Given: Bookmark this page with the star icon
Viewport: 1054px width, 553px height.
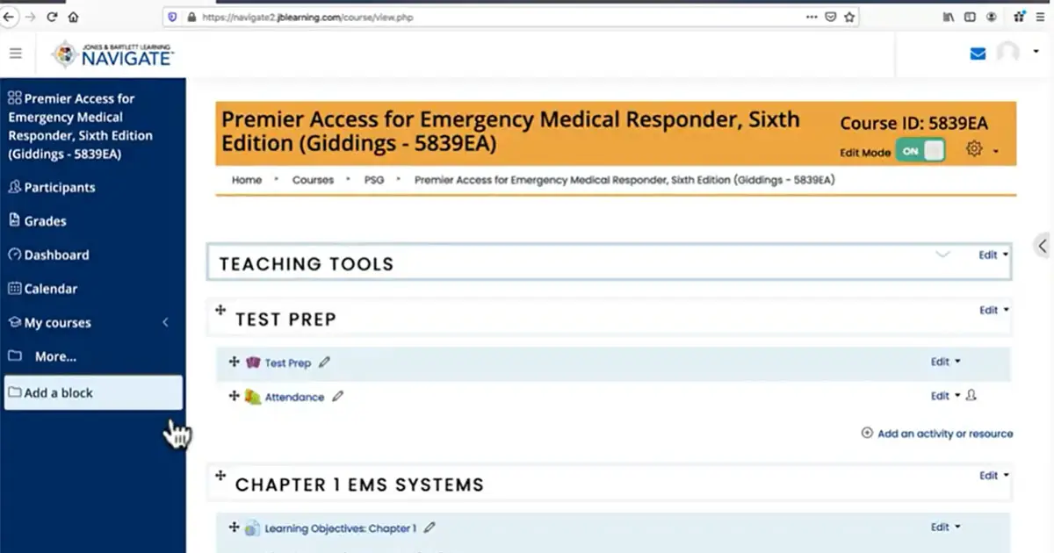Looking at the screenshot, I should coord(848,17).
